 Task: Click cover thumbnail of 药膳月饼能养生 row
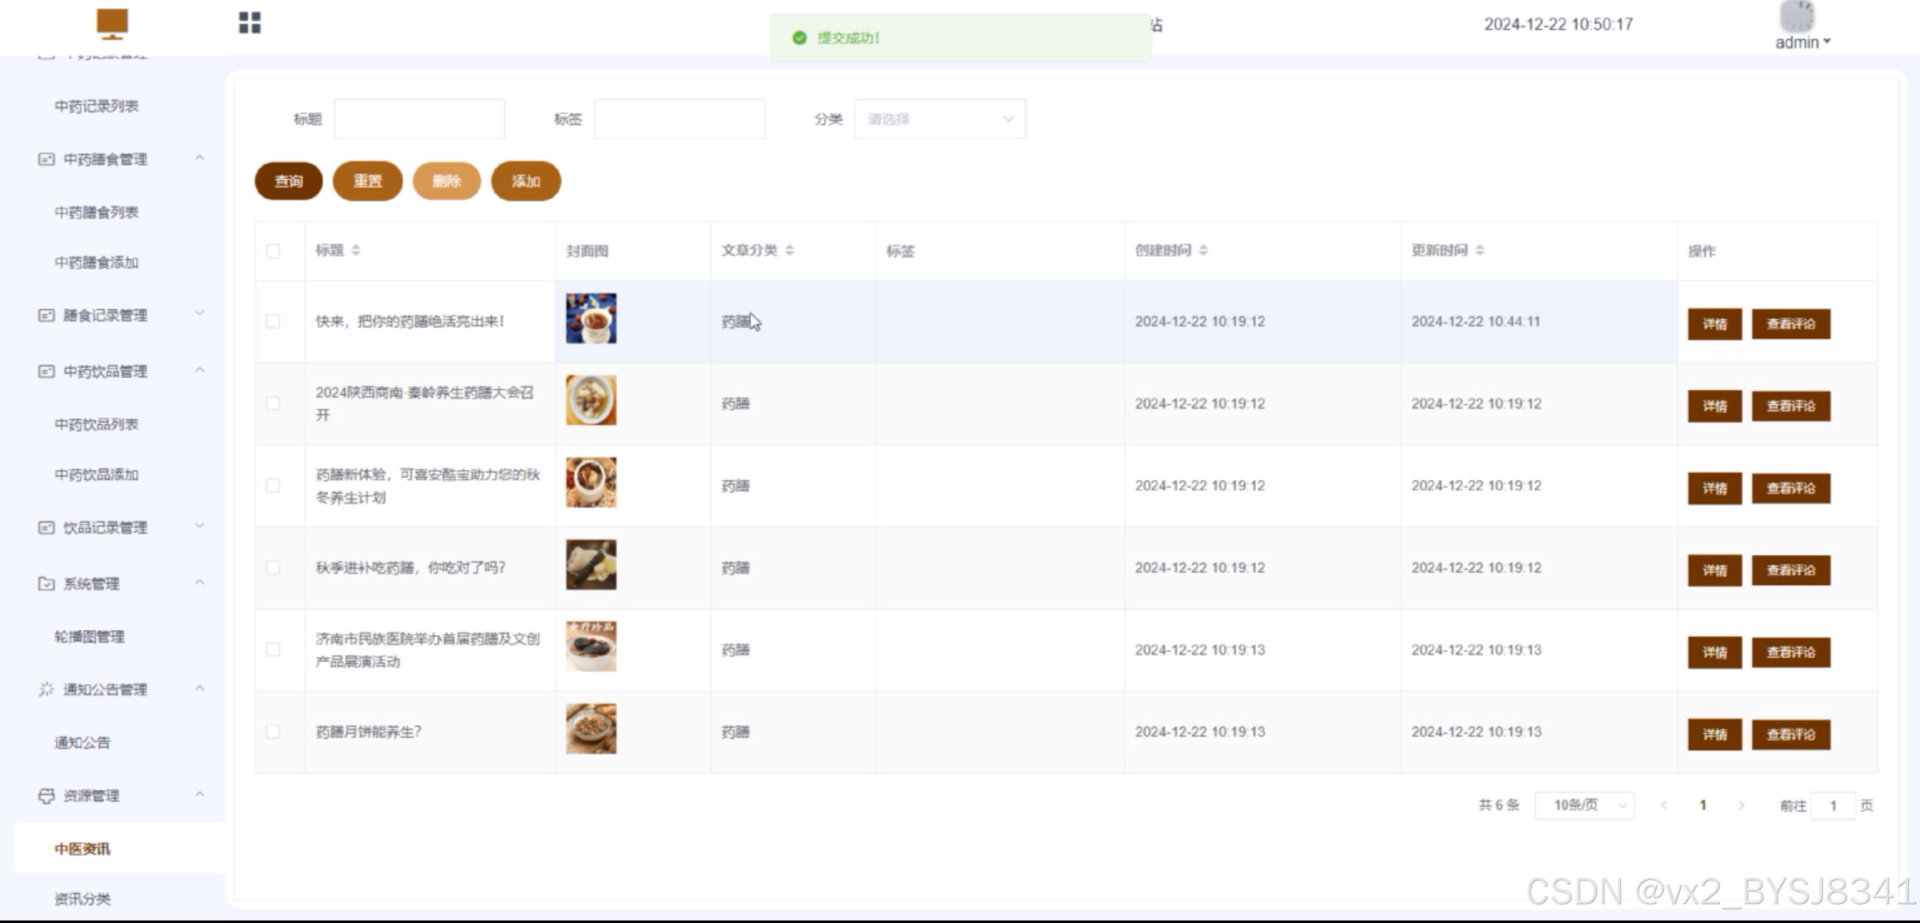click(x=590, y=729)
